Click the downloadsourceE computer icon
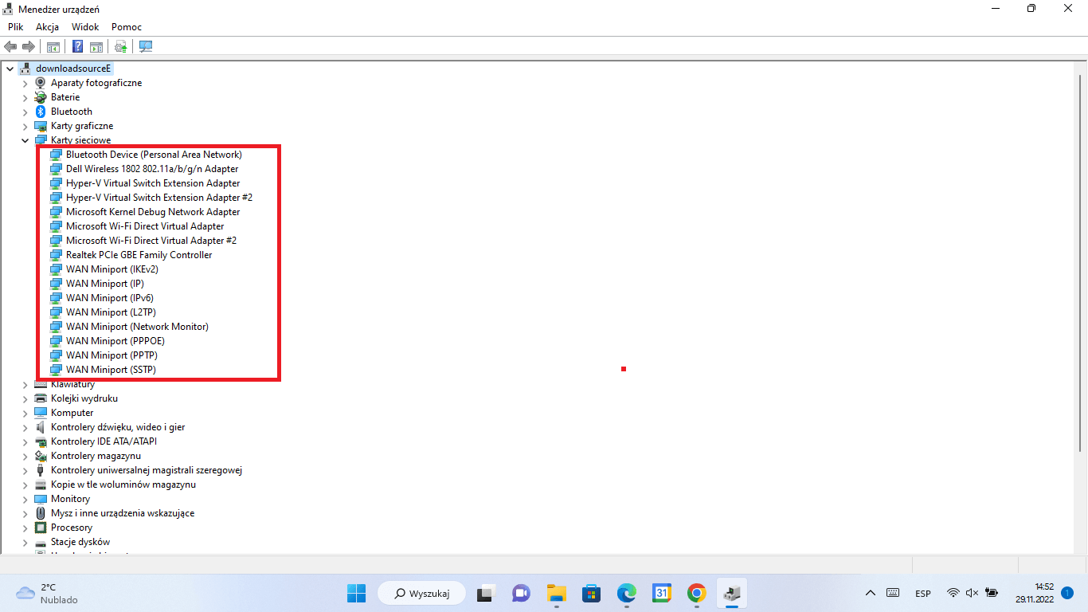This screenshot has width=1088, height=612. tap(26, 69)
